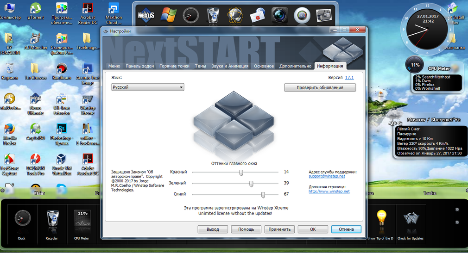Launch Winstep Xtreme desktop icon
Viewport: 468px width, 253px height.
coord(88,105)
